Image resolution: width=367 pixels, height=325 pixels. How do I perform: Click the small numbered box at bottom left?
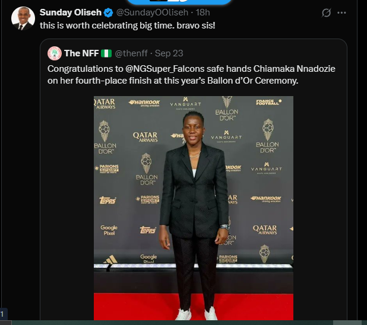[x=3, y=314]
